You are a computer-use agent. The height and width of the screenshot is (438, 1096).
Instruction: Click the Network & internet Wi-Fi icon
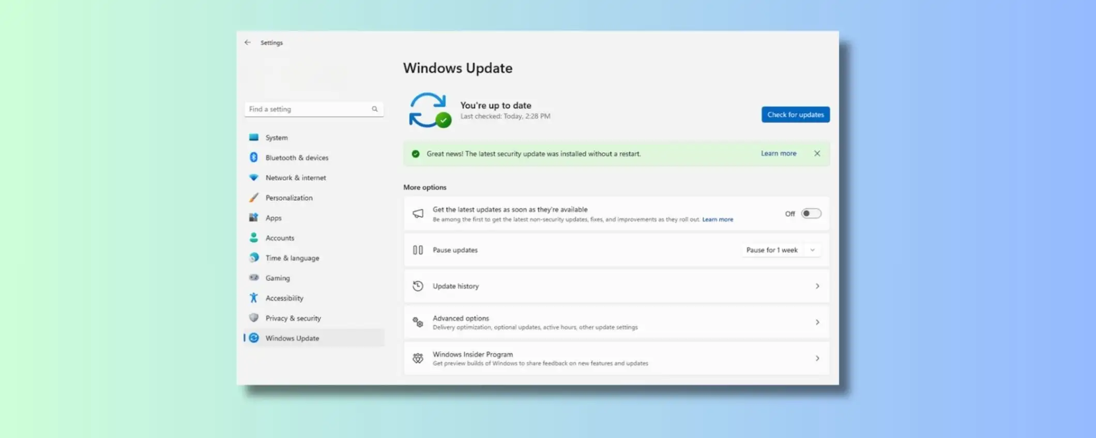tap(254, 178)
